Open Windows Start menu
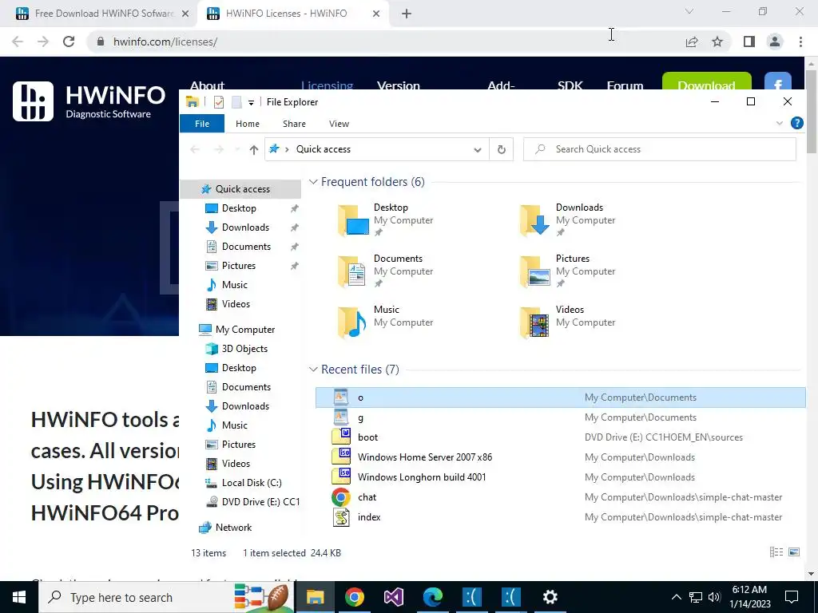This screenshot has width=818, height=613. point(19,597)
